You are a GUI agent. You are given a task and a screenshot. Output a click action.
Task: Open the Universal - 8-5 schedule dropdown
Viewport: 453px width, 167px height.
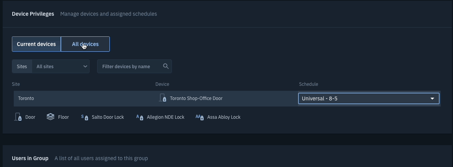coord(369,98)
